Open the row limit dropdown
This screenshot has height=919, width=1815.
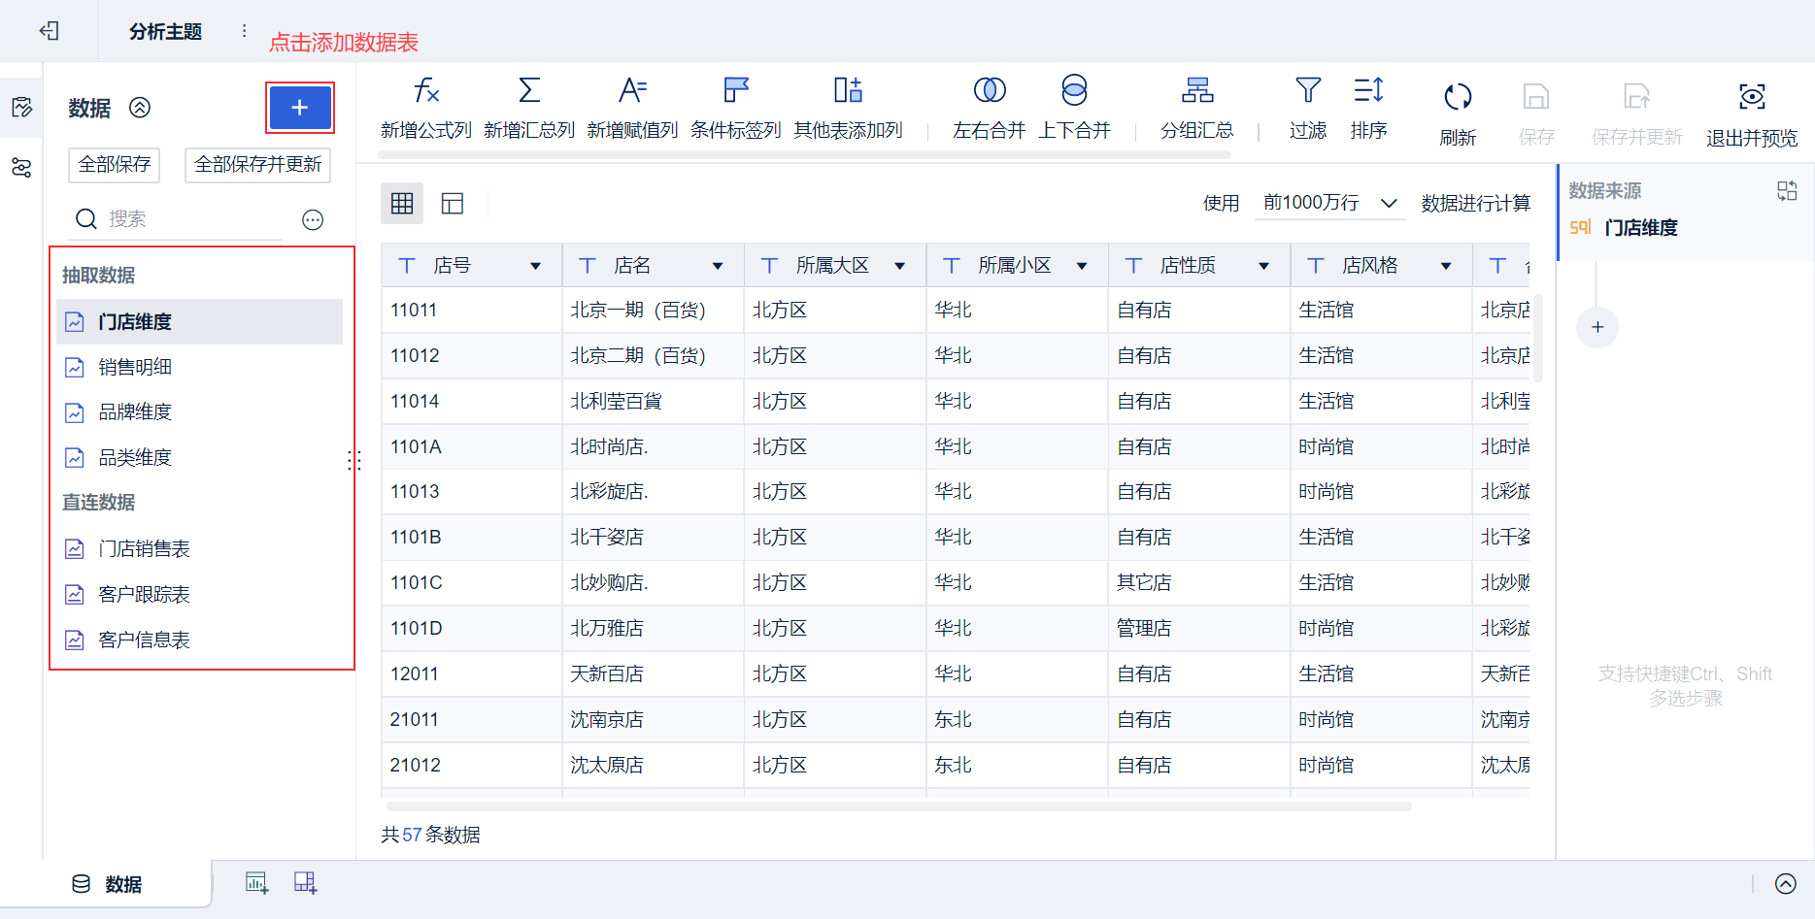click(1328, 203)
